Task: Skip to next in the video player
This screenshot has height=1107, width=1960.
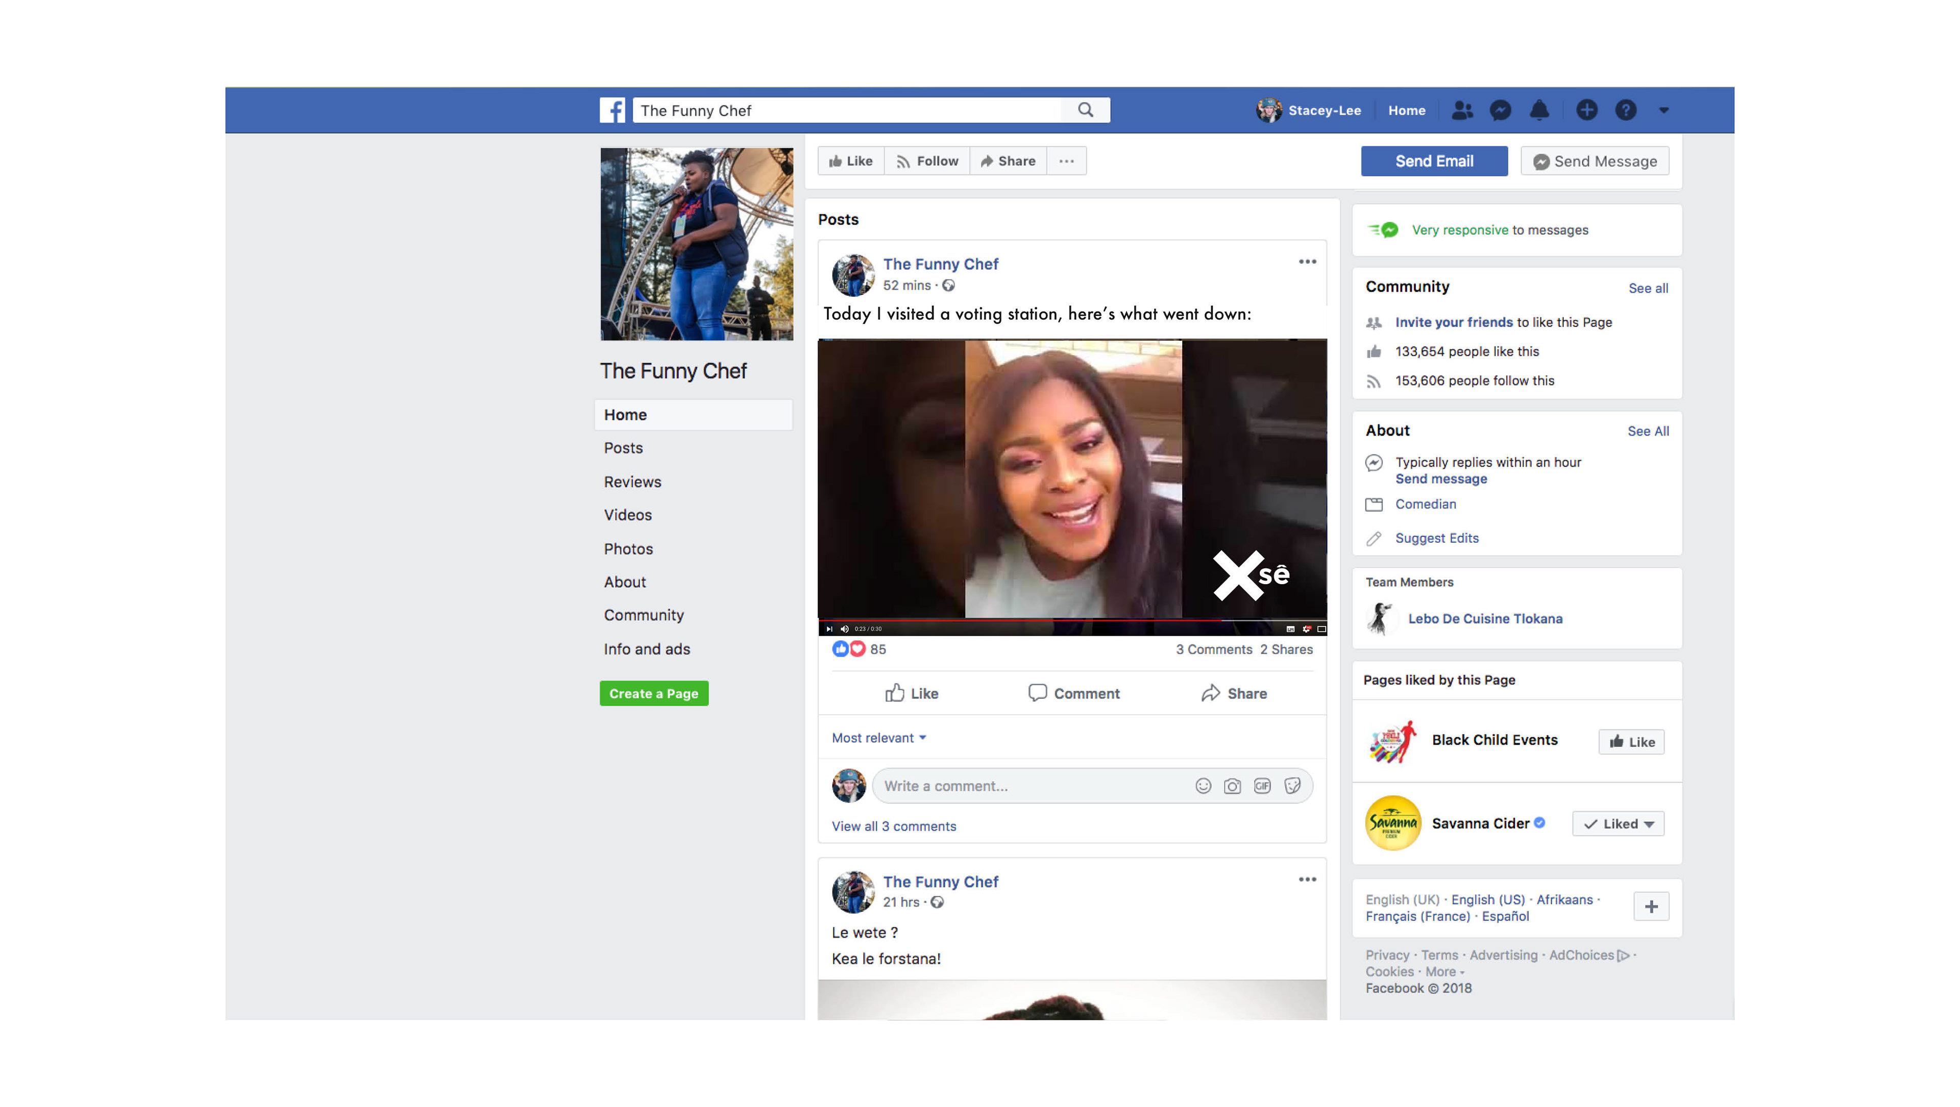Action: [829, 629]
